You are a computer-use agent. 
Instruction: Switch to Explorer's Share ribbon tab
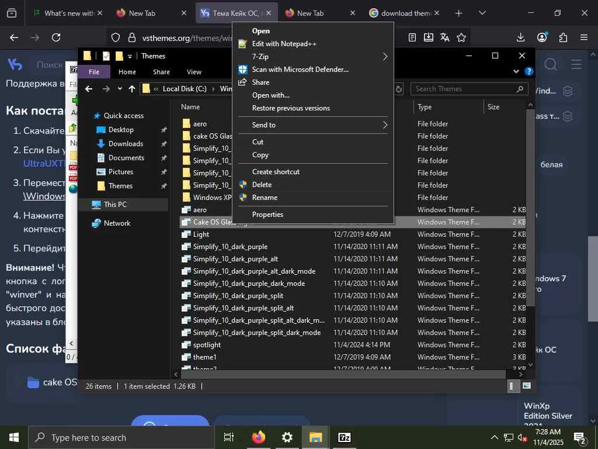pos(161,72)
